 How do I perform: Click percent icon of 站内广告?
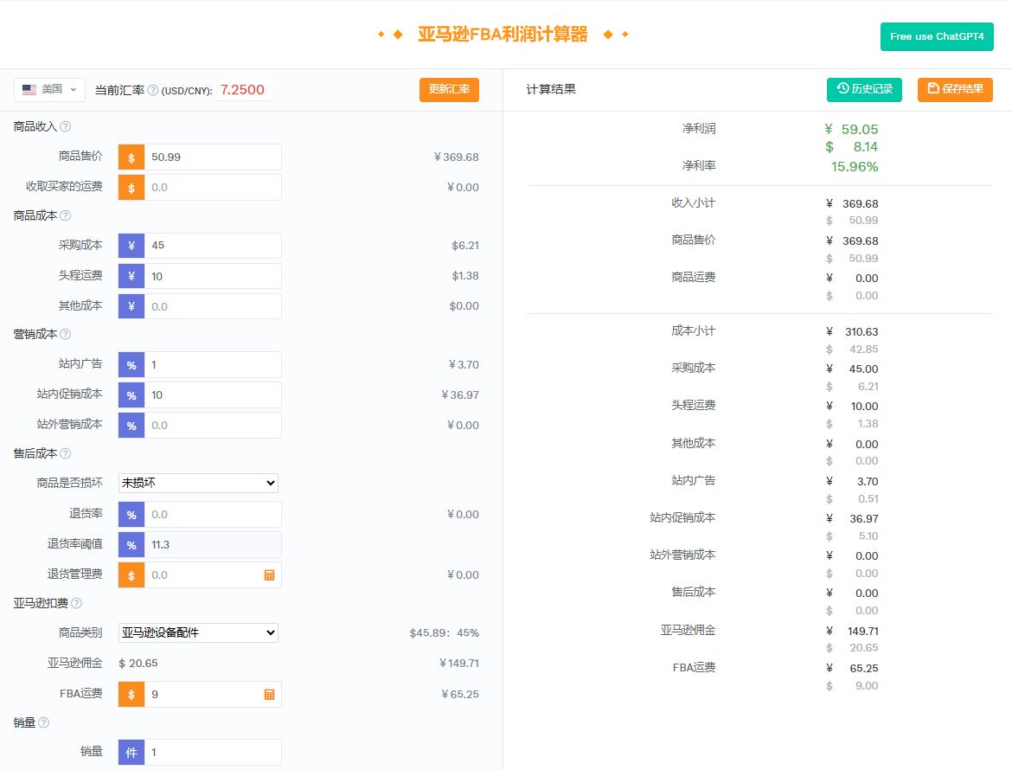pos(131,365)
